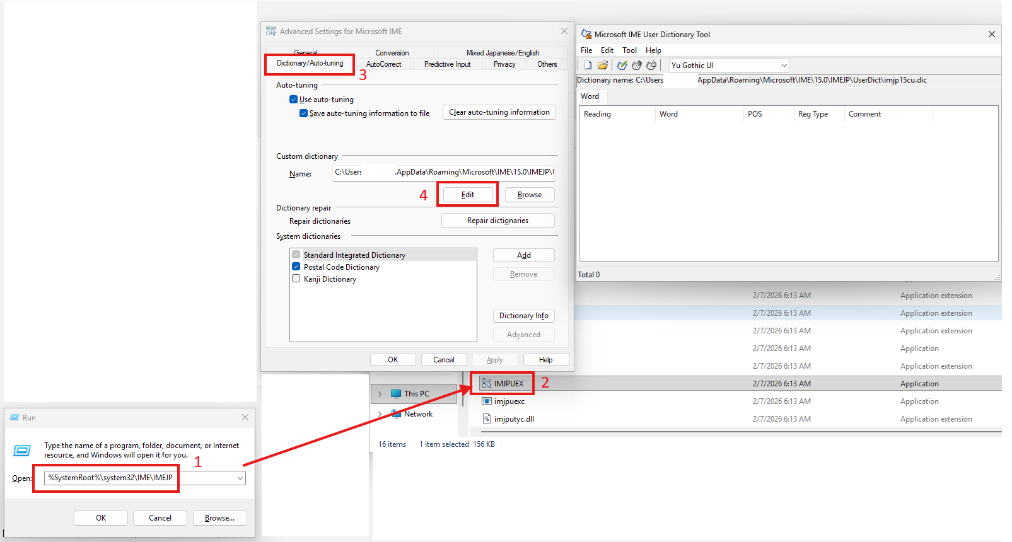Expand the Network tree node

click(380, 414)
